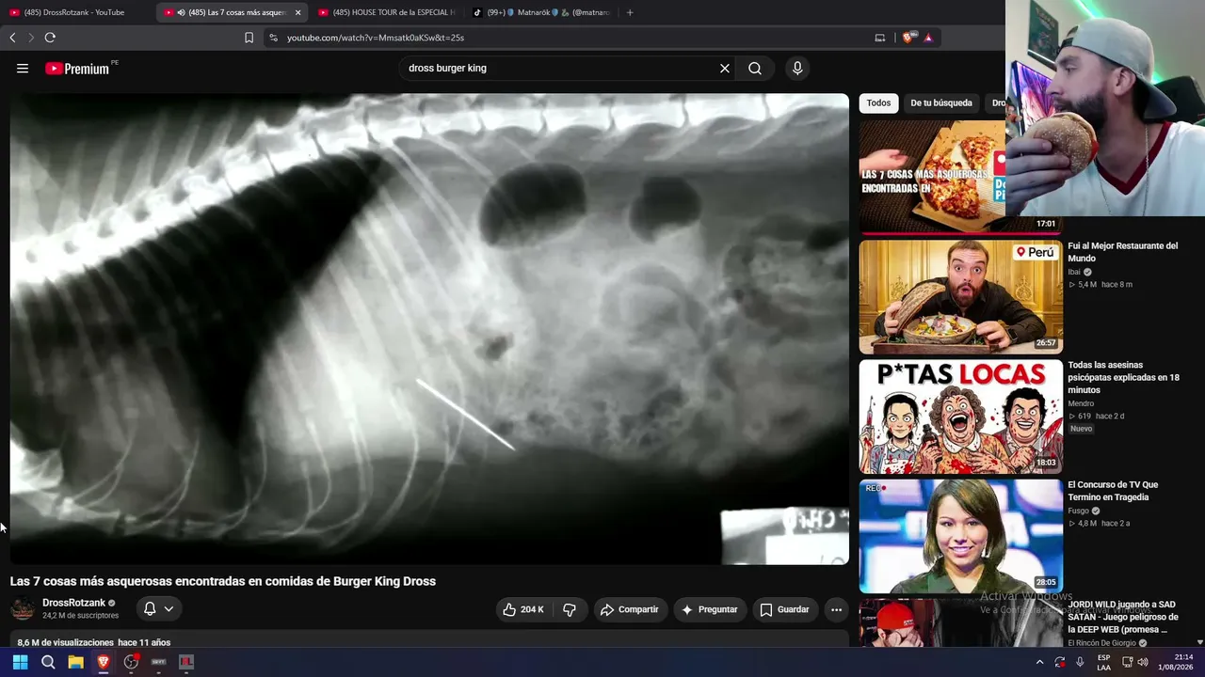Viewport: 1205px width, 677px height.
Task: Start voice search with the microphone
Action: [797, 68]
